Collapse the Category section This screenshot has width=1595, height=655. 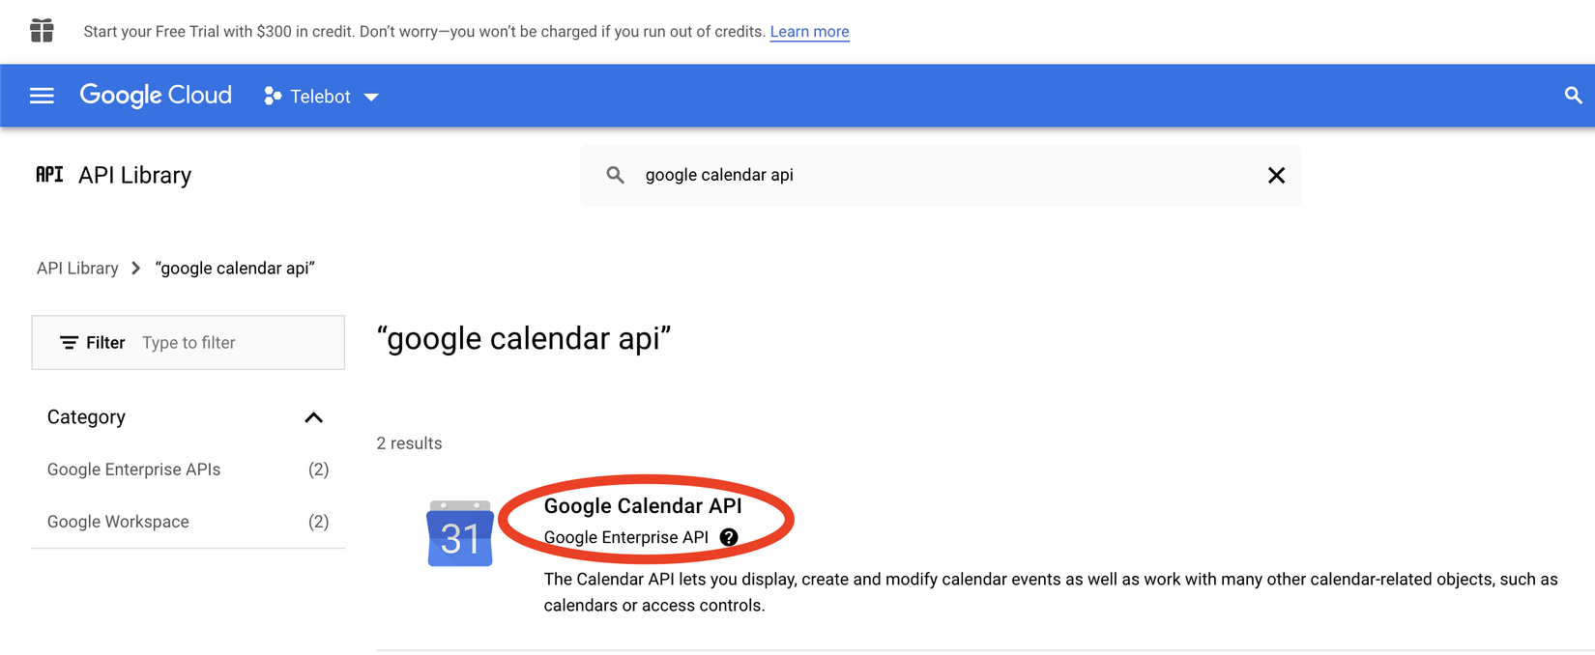[x=313, y=417]
